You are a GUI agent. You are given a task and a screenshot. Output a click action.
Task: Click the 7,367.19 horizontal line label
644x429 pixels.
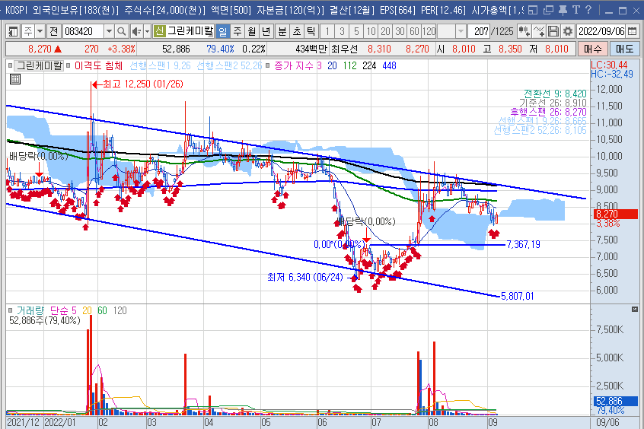523,245
